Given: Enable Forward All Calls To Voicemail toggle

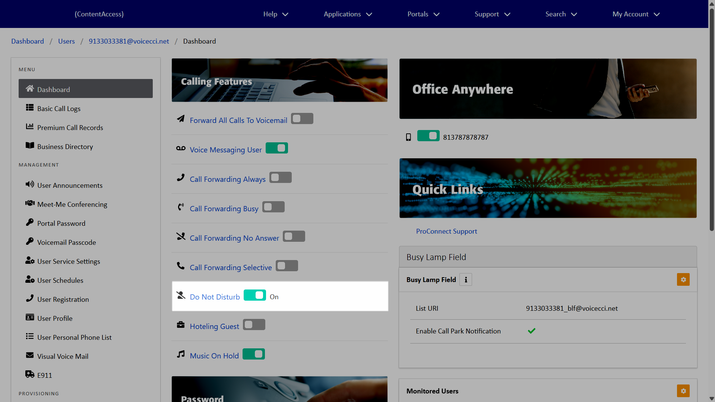Looking at the screenshot, I should pos(302,119).
